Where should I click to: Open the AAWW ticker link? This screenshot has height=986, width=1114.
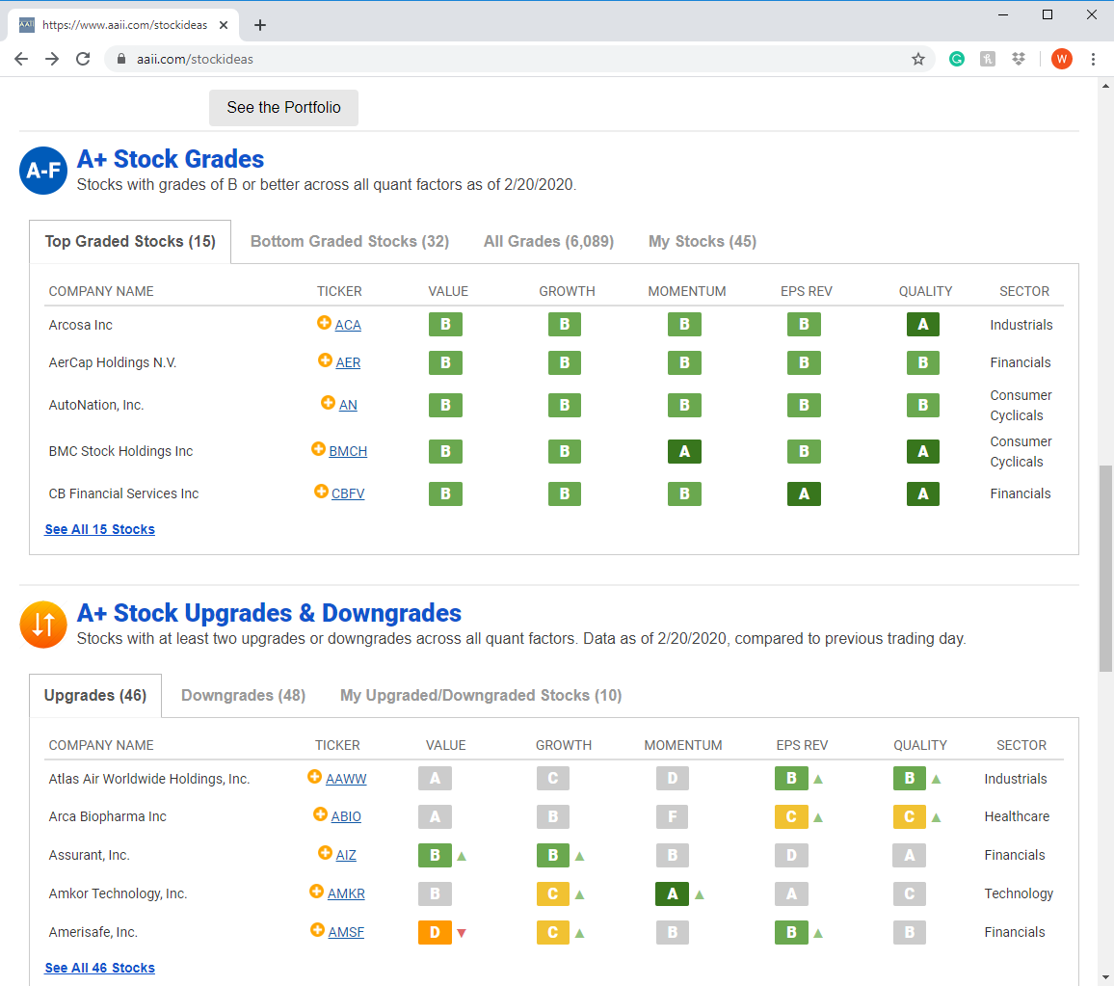point(346,779)
